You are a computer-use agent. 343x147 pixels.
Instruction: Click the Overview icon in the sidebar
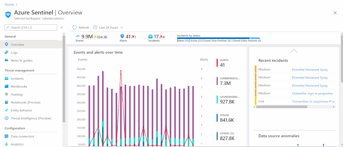[7, 44]
